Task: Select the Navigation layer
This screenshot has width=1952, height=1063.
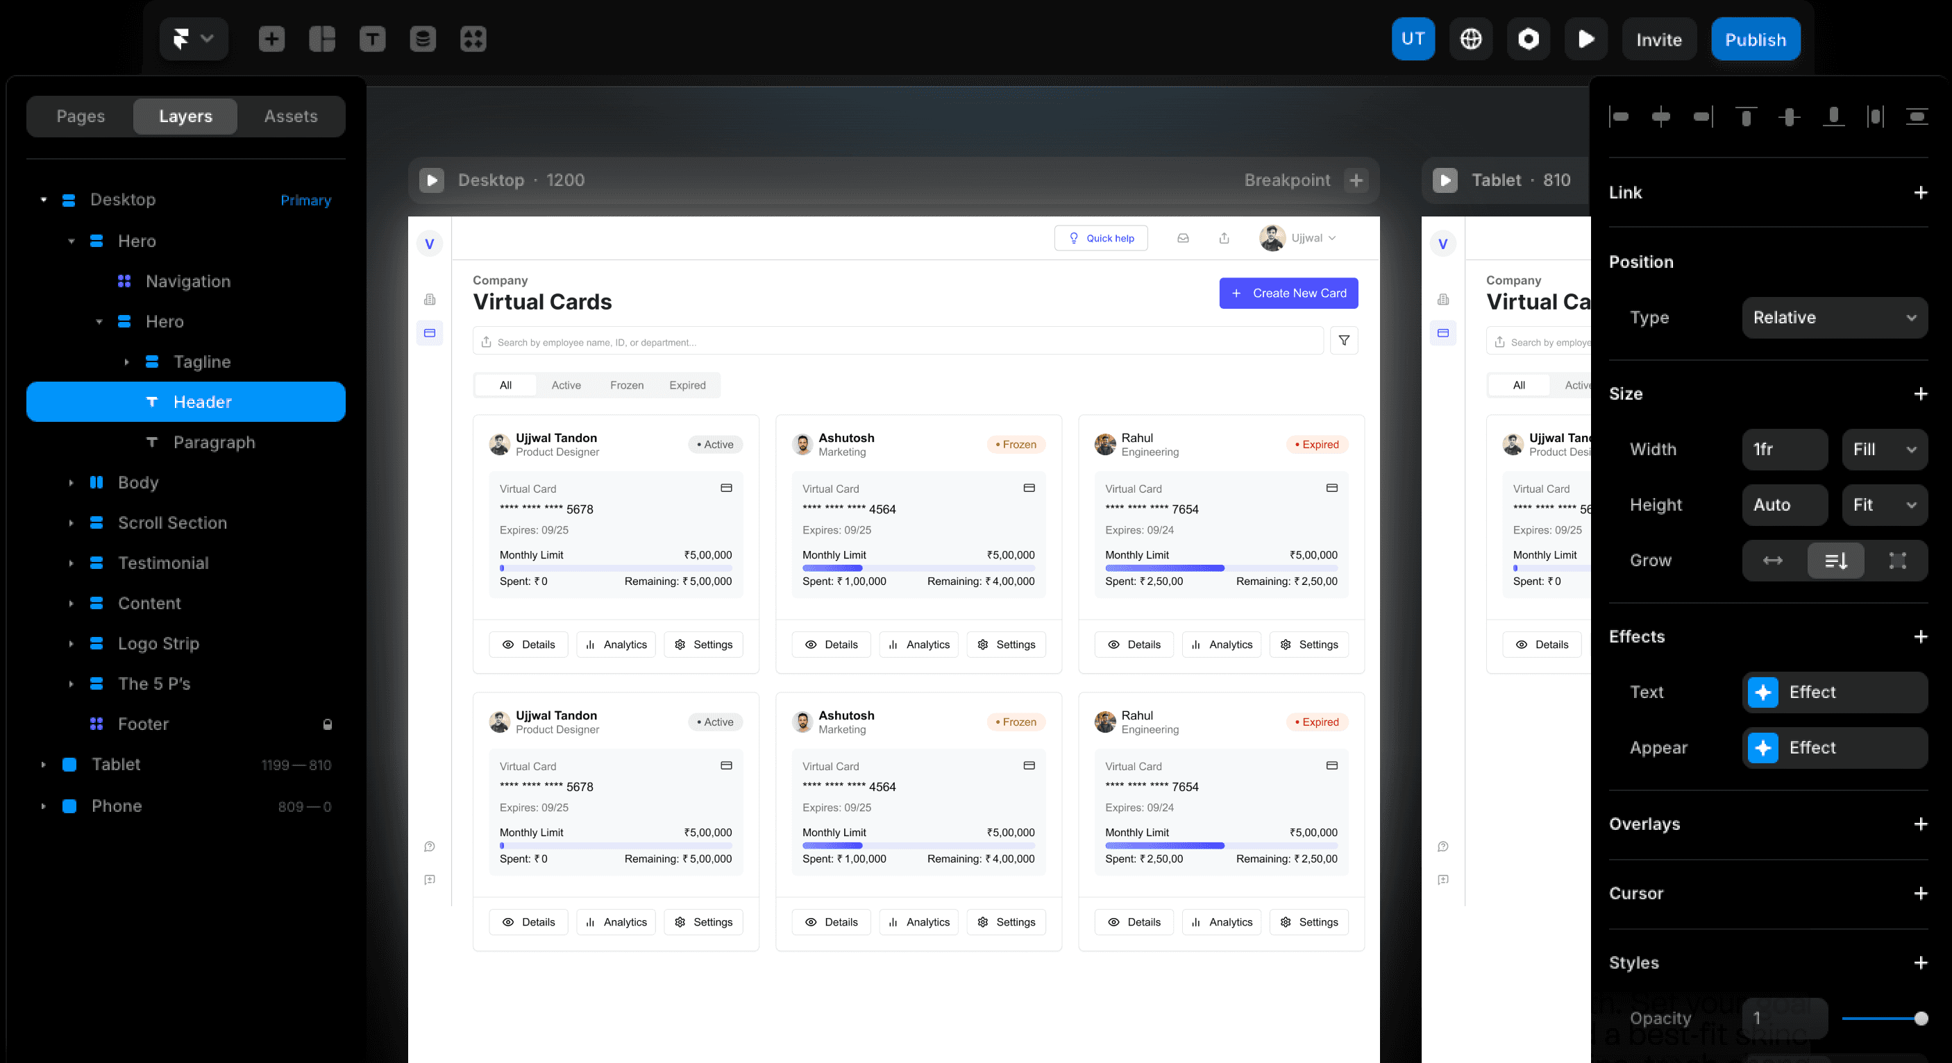Action: 188,281
